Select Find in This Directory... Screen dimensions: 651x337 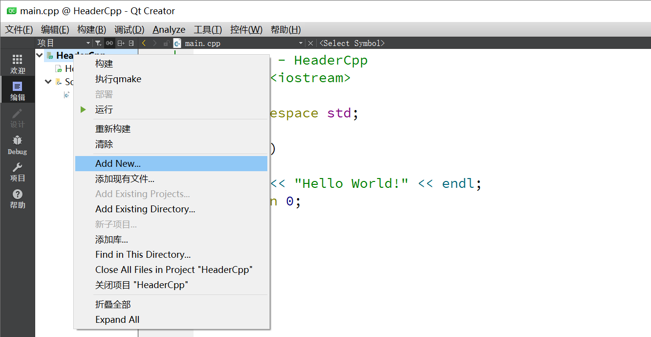coord(171,254)
